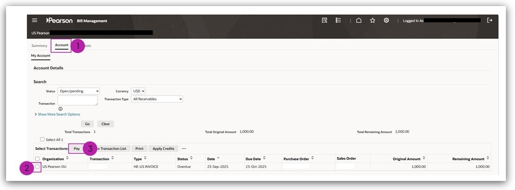The height and width of the screenshot is (190, 515).
Task: Open the more actions ellipsis menu
Action: tap(184, 149)
